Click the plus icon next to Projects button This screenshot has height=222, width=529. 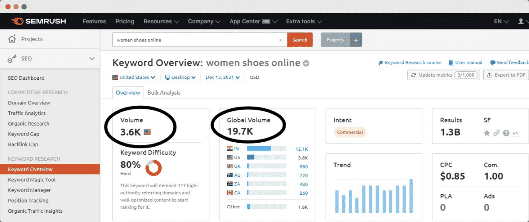(356, 40)
